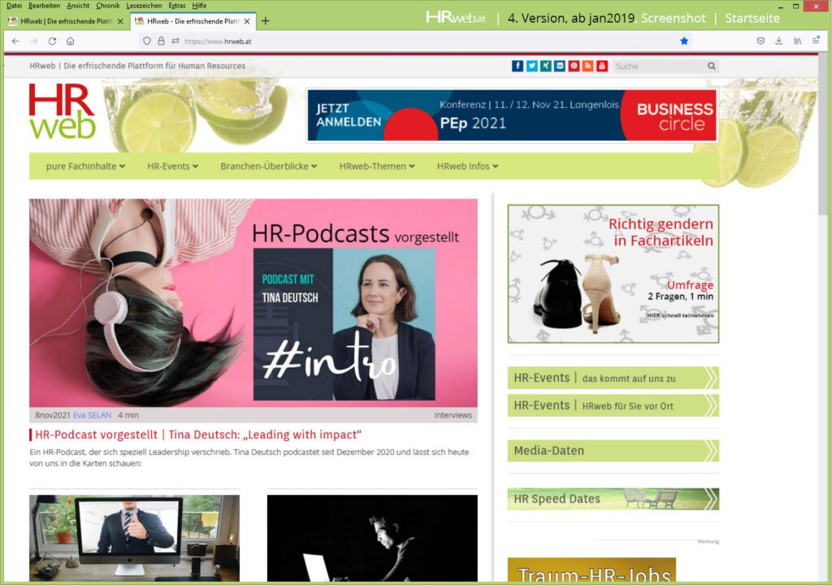Go back with the browser back arrow

click(x=15, y=41)
